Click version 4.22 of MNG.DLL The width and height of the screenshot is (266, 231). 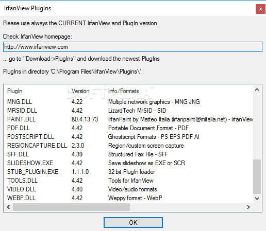77,102
